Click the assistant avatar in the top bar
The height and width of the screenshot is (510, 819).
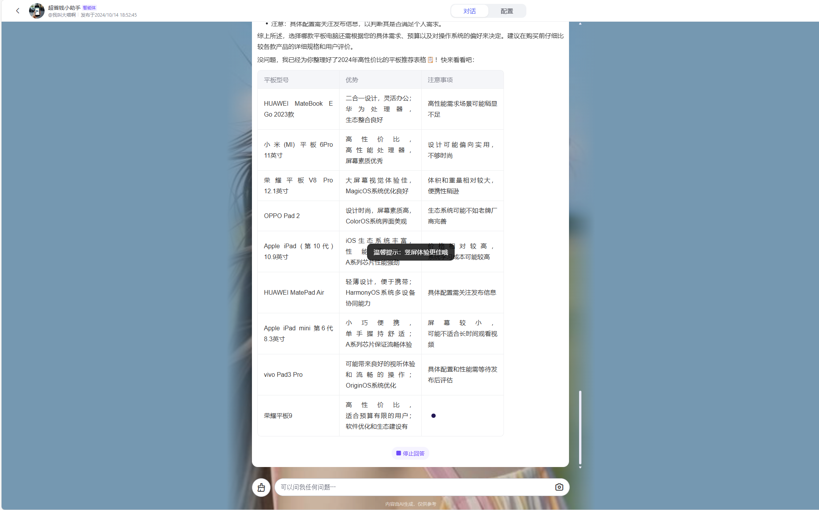[x=36, y=10]
